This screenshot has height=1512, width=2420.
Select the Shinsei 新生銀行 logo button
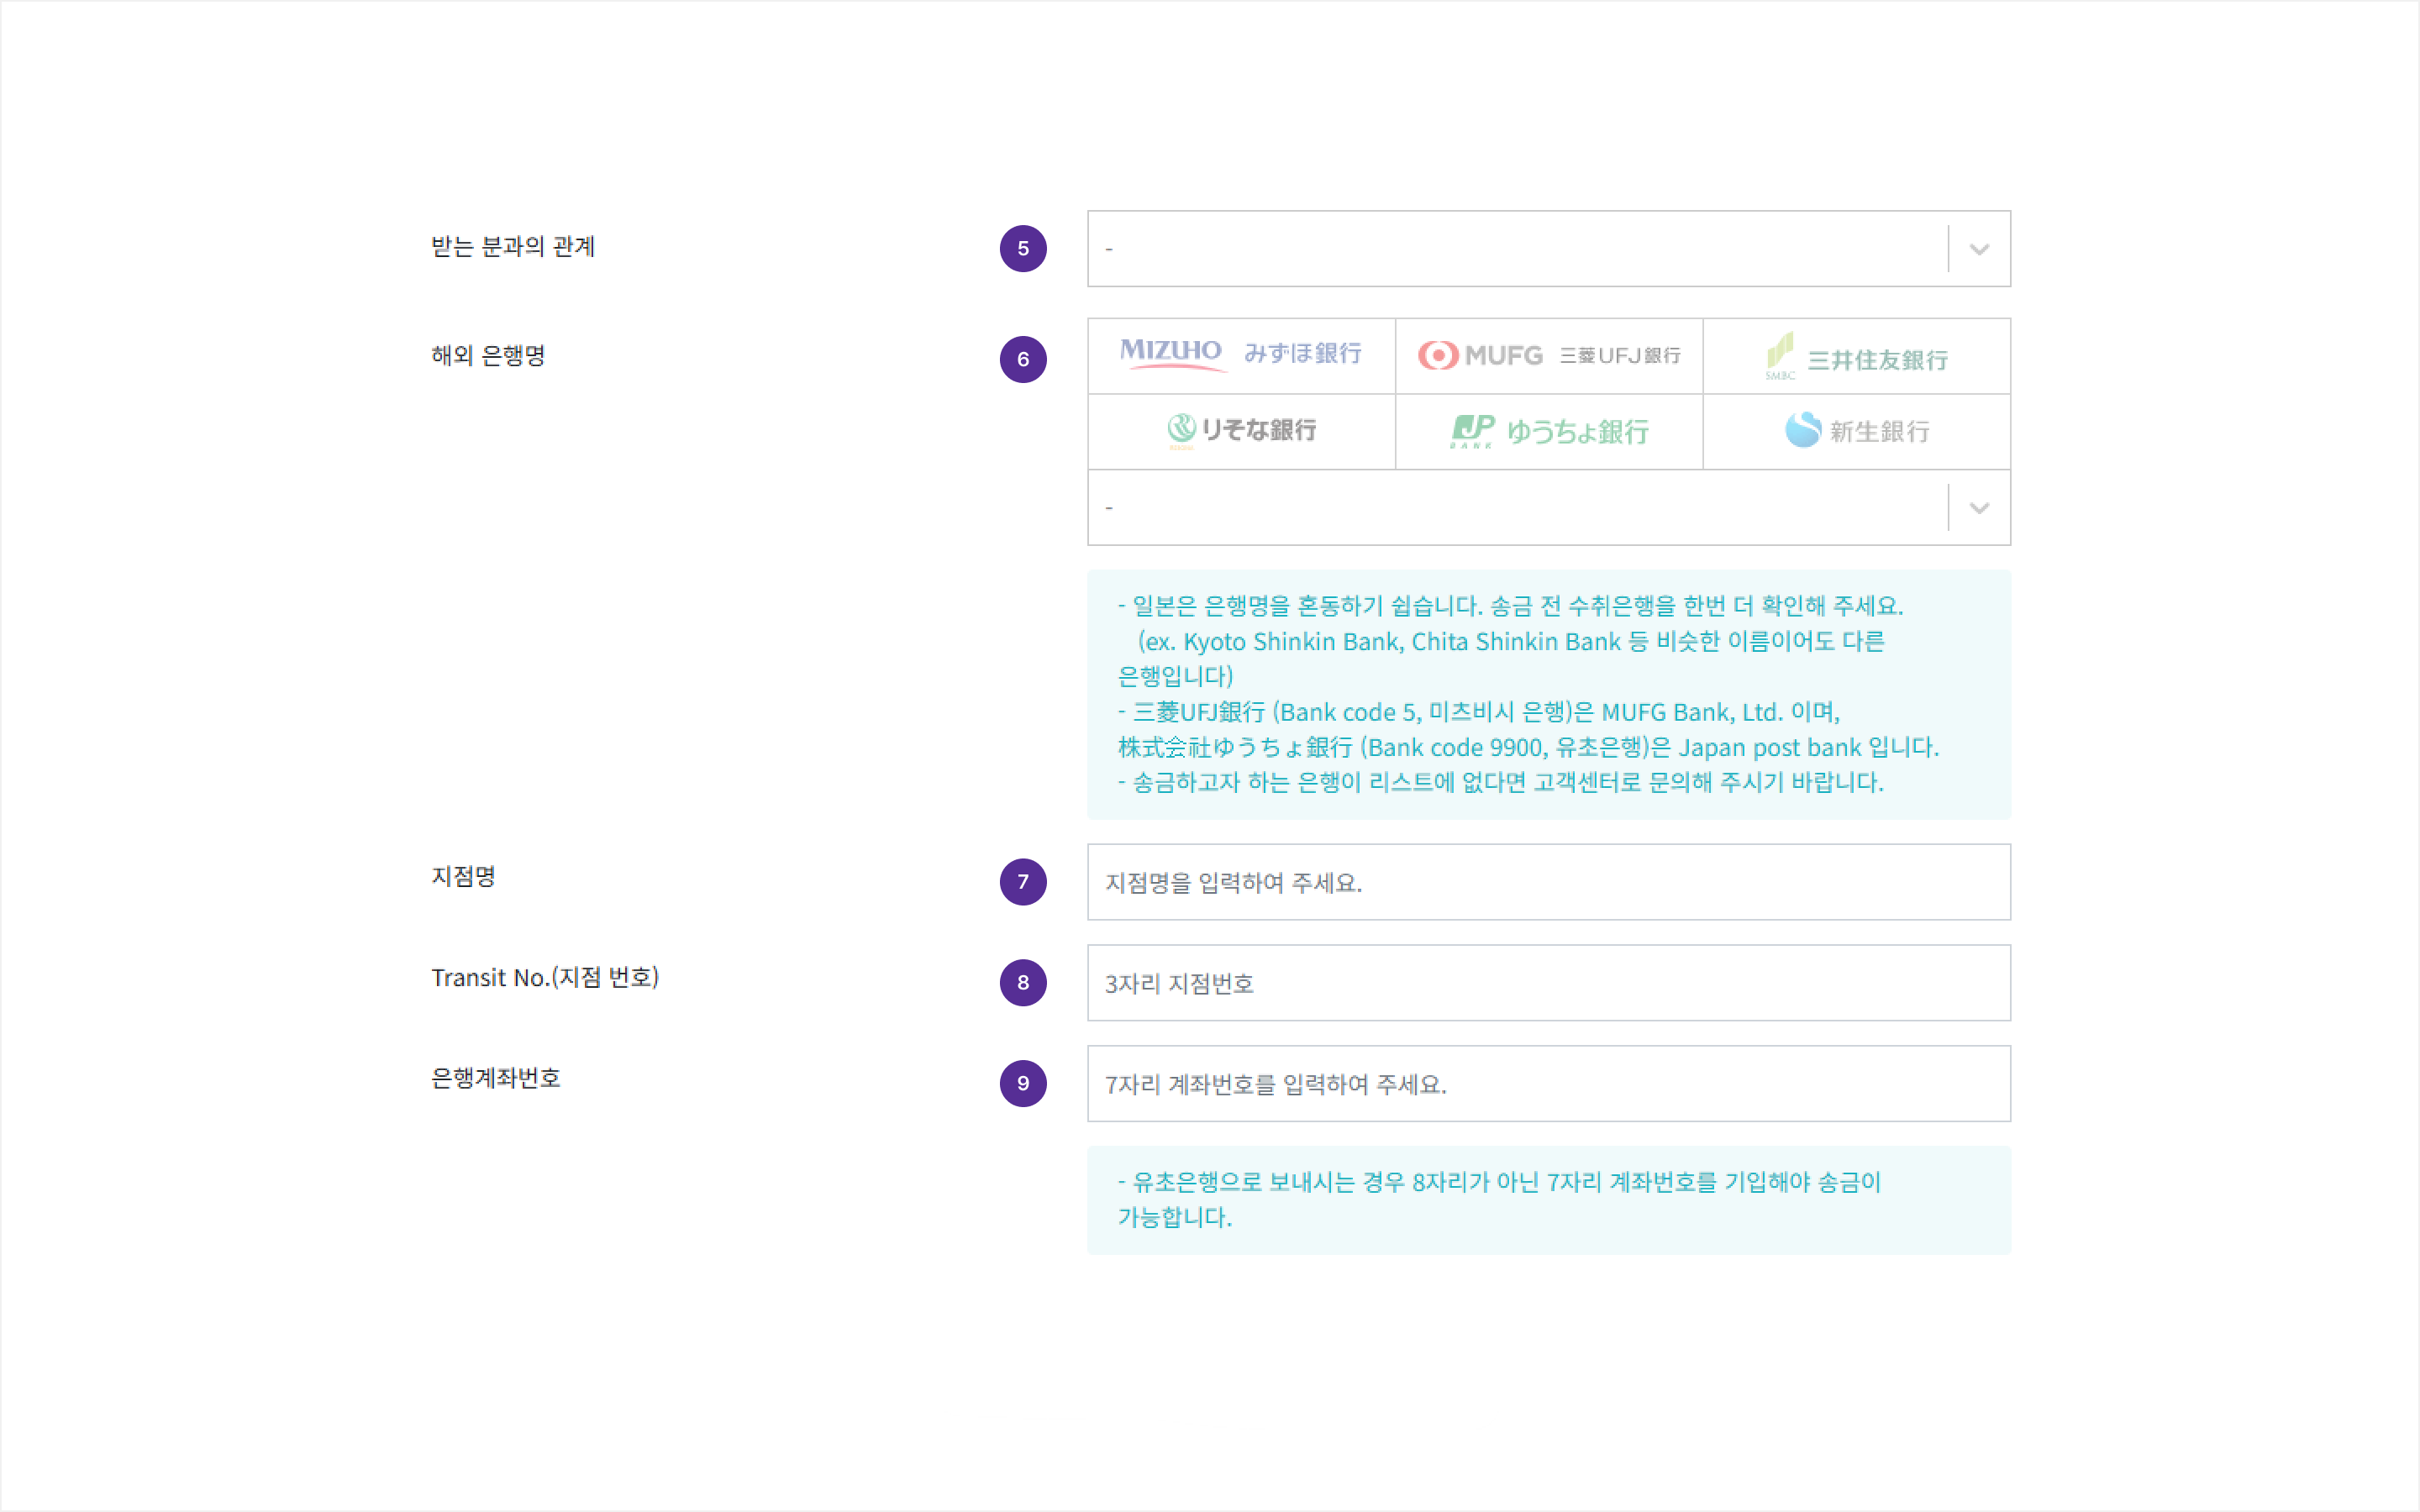pyautogui.click(x=1857, y=431)
